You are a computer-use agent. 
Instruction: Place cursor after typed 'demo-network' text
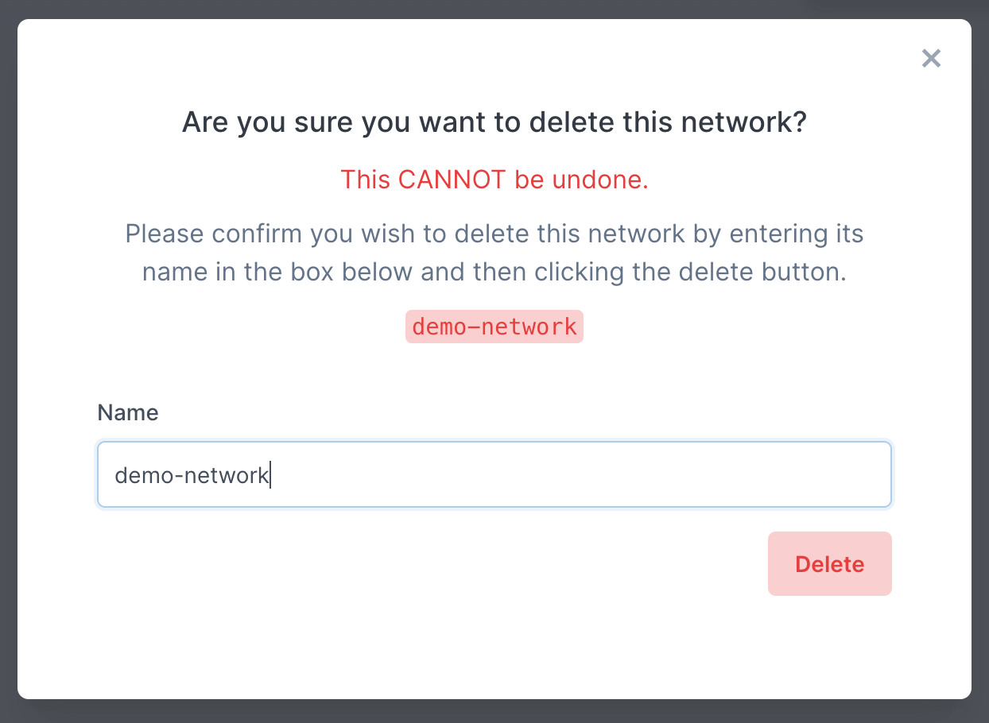(x=270, y=475)
